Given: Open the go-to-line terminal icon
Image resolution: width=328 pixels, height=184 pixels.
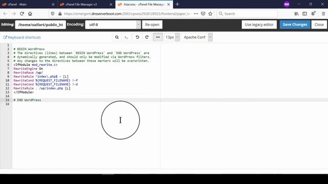Looking at the screenshot, I should tap(127, 37).
